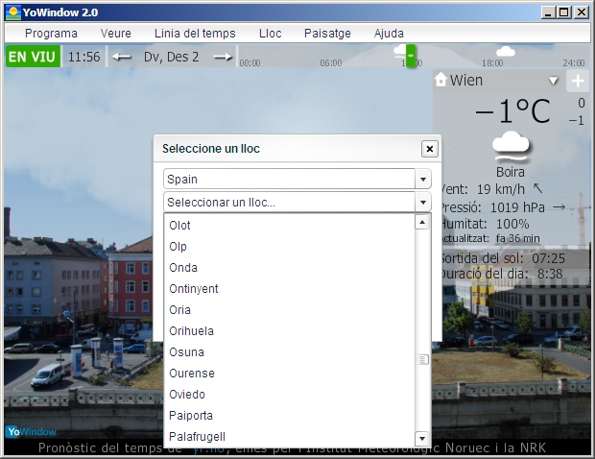The height and width of the screenshot is (459, 595).
Task: Click the 11:56 current time display
Action: 83,57
